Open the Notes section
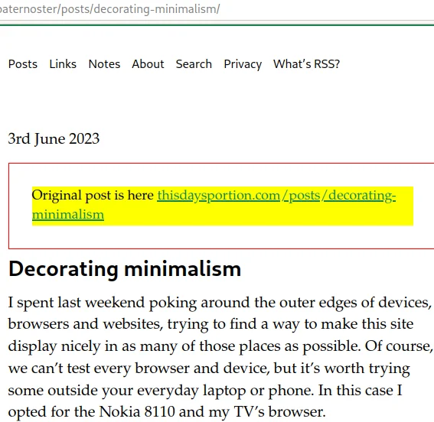 104,64
